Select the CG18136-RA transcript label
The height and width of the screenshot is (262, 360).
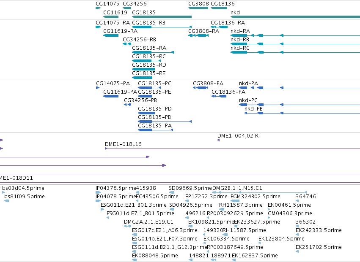coord(228,23)
